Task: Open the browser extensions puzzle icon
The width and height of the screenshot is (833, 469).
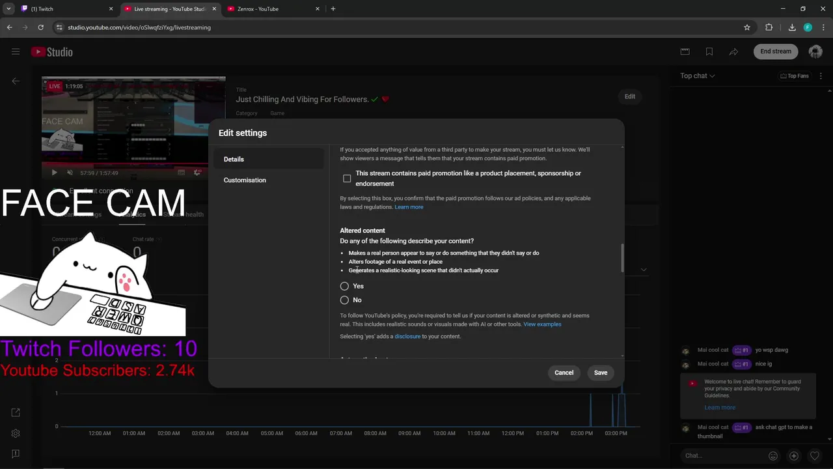Action: pos(769,27)
